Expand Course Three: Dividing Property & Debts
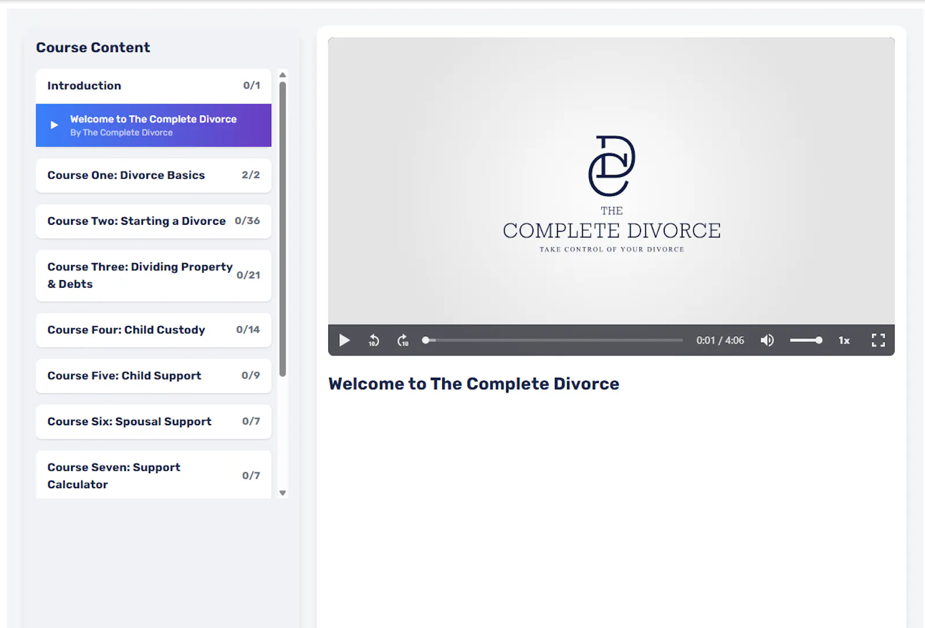 coord(154,275)
